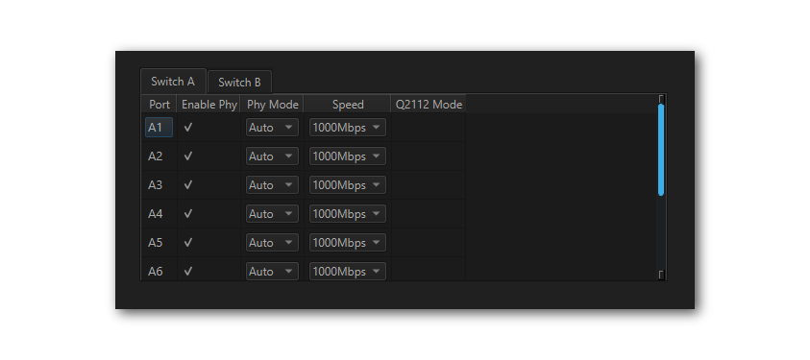Screen dimensions: 810x360
Task: Toggle Enable Phy checkmark for port A2
Action: coord(188,156)
